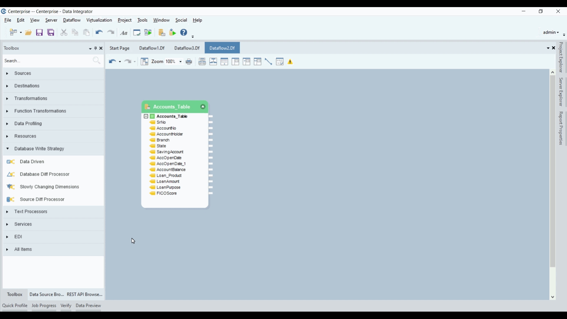Open the Dataflow menu

click(x=72, y=20)
